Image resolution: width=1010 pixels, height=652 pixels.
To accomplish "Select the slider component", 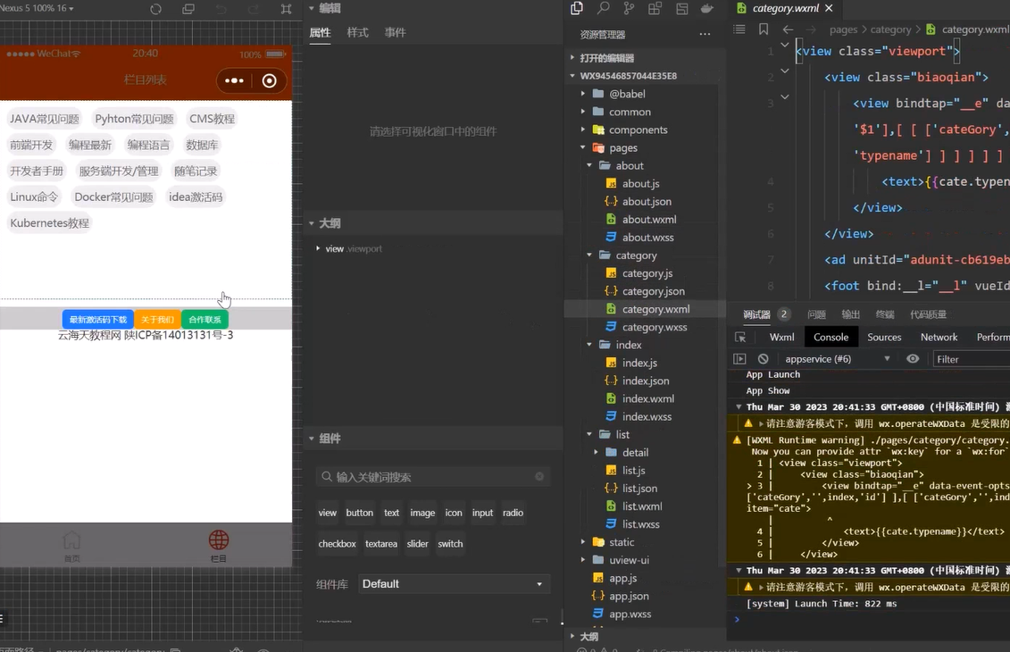I will (417, 544).
